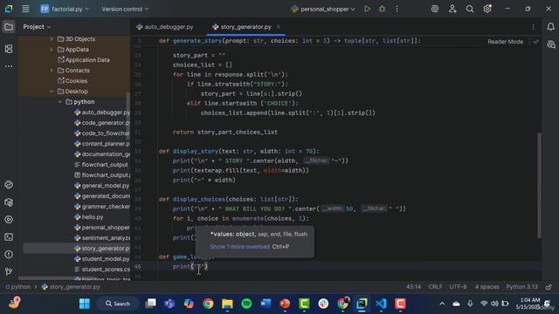
Task: Open the Project view options dropdown
Action: click(37, 27)
